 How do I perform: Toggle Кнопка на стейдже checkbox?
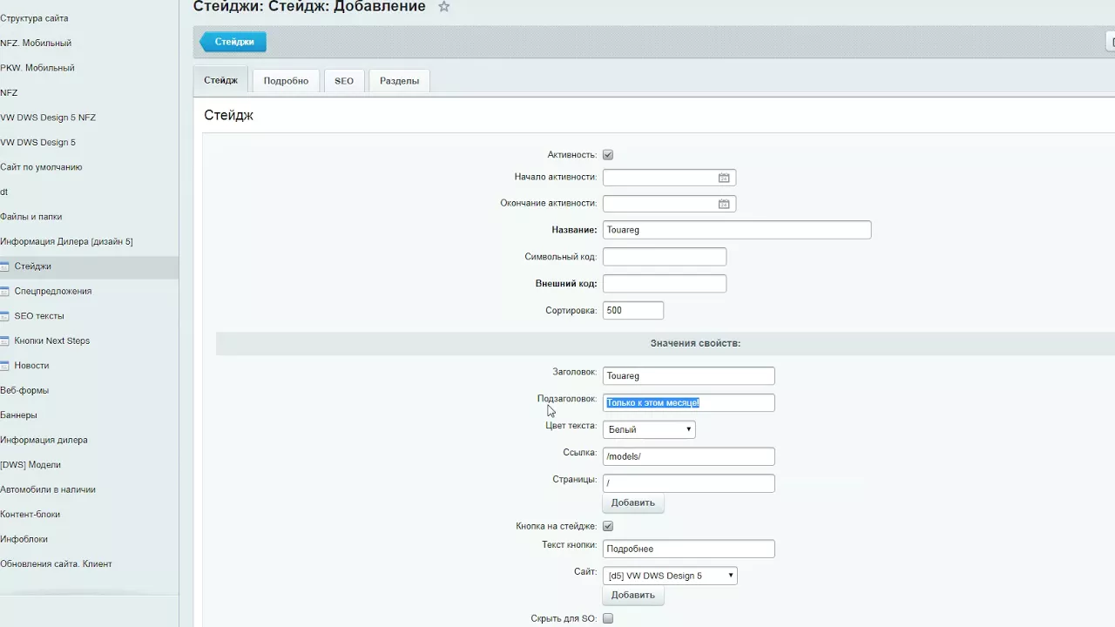[x=608, y=526]
